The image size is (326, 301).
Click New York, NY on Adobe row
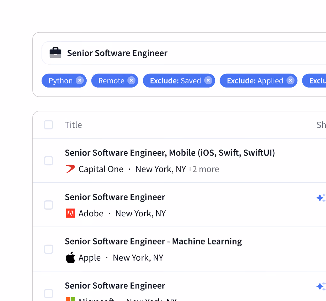[141, 213]
